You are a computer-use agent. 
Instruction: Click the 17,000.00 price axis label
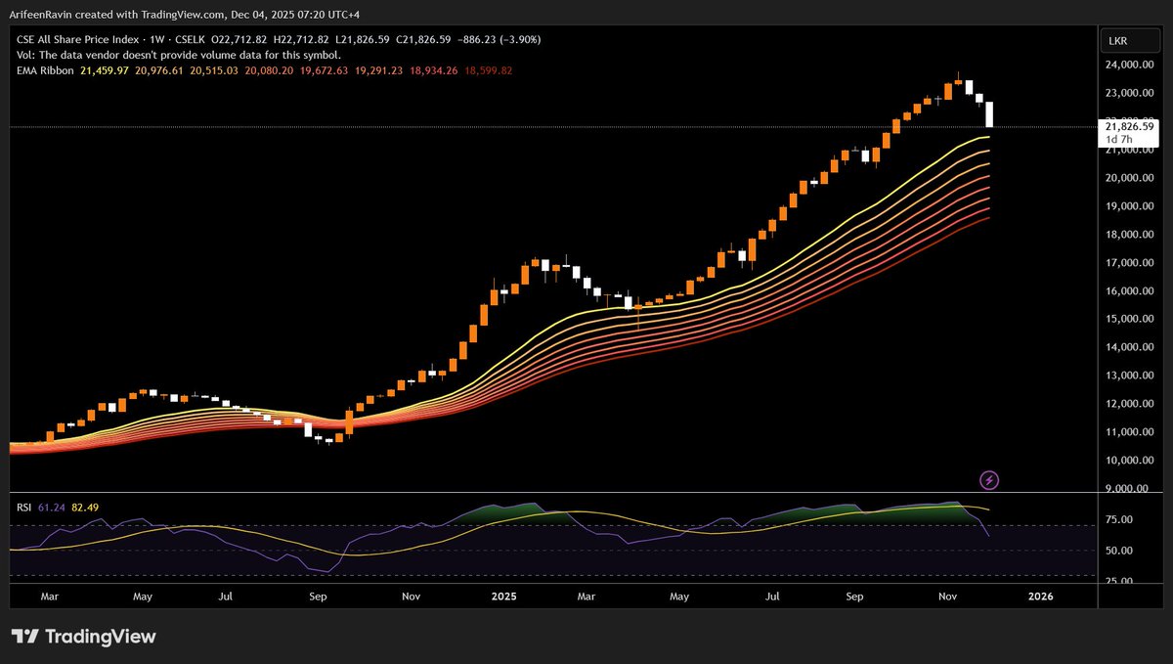(x=1130, y=263)
